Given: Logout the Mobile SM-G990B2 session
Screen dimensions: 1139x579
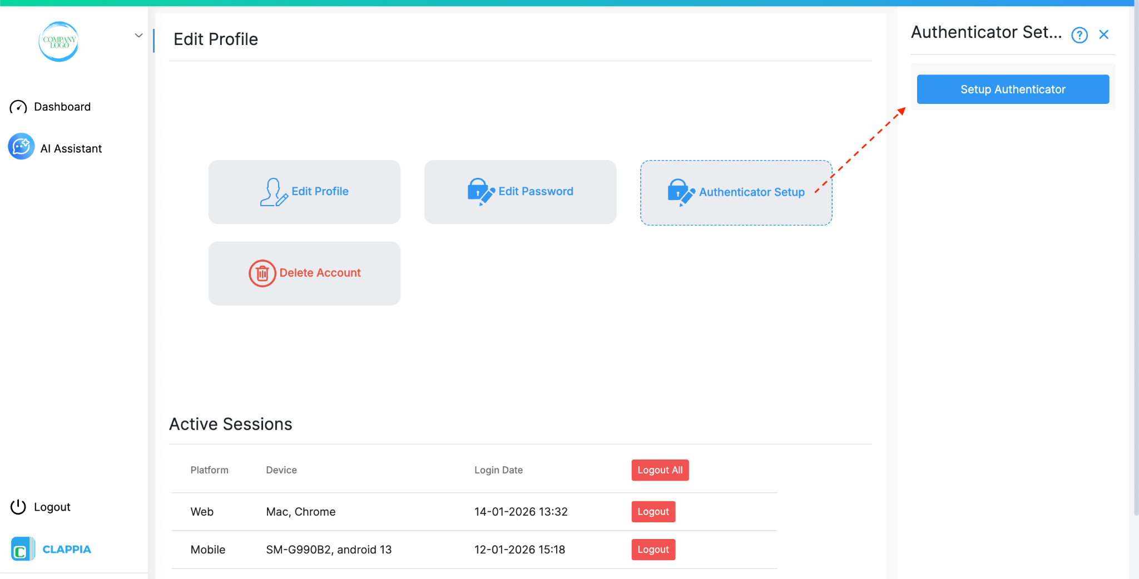Looking at the screenshot, I should click(x=653, y=549).
